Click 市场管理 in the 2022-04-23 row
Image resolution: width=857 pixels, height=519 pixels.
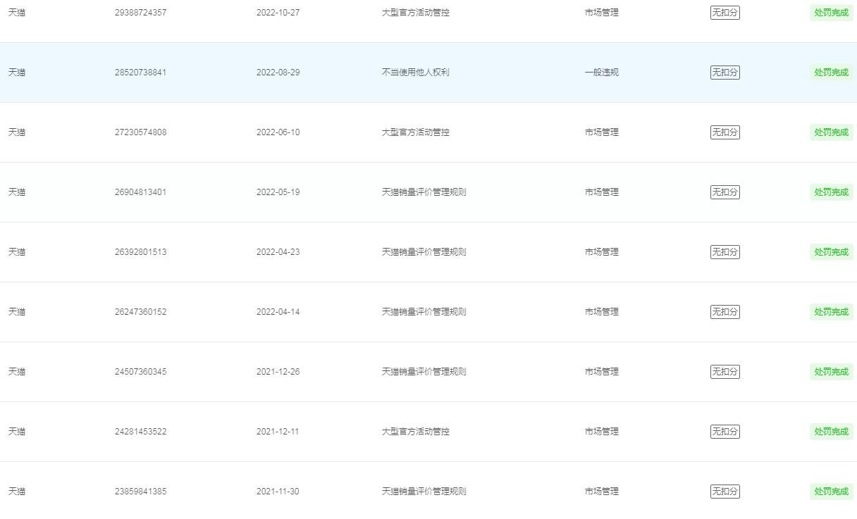point(602,252)
